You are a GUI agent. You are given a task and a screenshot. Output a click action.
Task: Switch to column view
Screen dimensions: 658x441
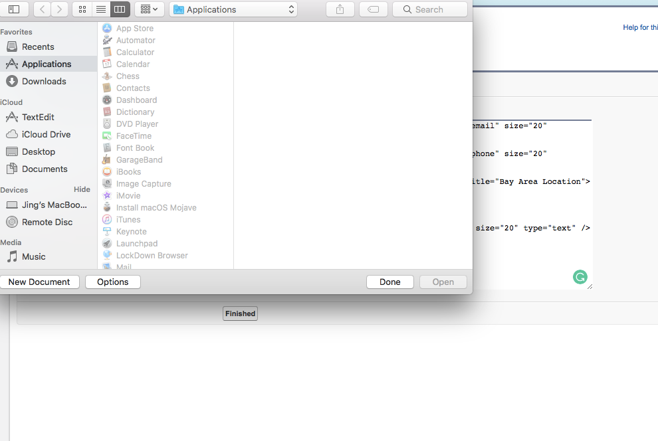coord(120,9)
